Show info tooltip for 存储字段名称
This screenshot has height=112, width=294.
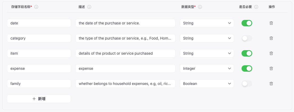[36, 7]
